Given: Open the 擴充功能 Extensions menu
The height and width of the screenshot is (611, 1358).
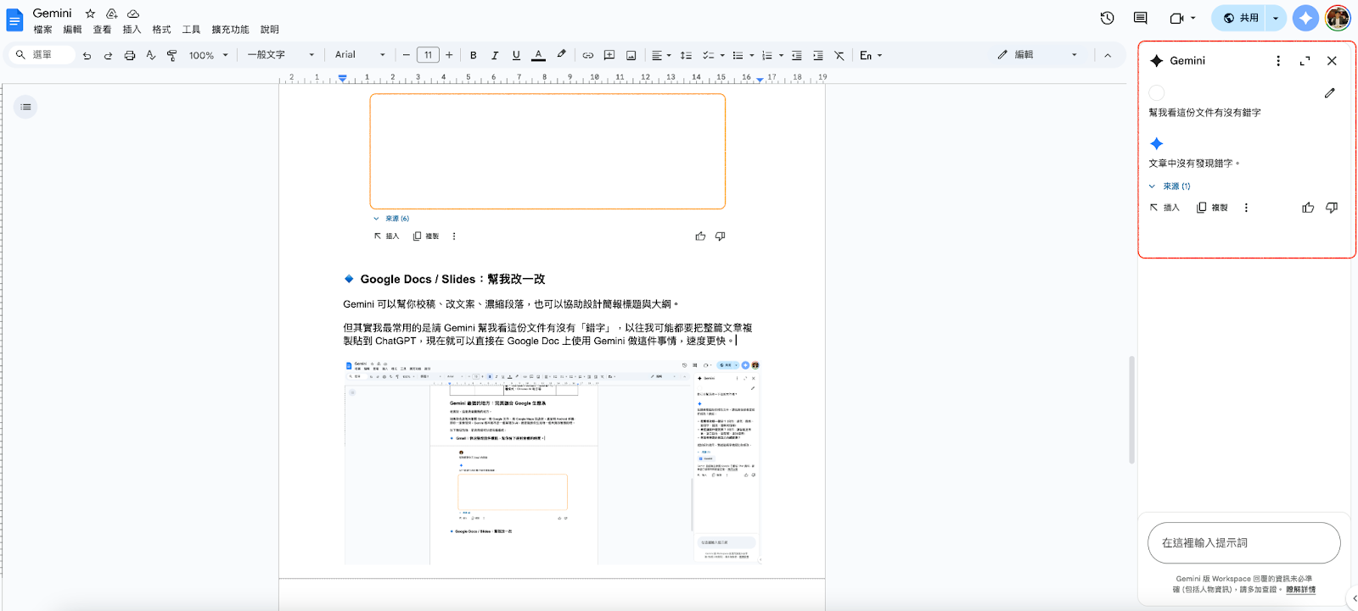Looking at the screenshot, I should (230, 30).
